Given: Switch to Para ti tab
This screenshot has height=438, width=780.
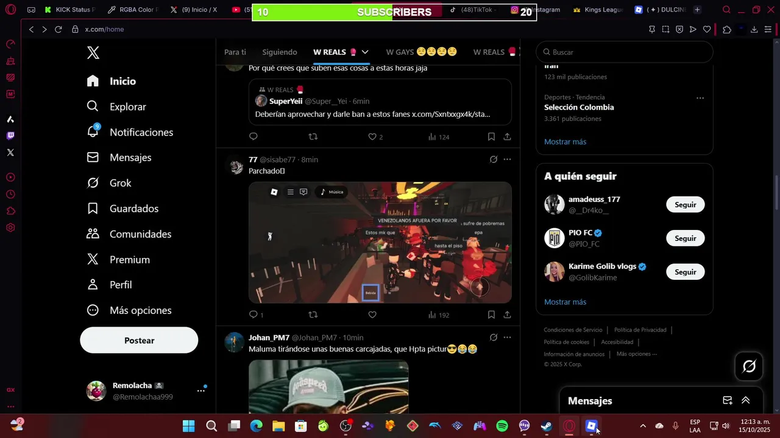Looking at the screenshot, I should point(235,52).
